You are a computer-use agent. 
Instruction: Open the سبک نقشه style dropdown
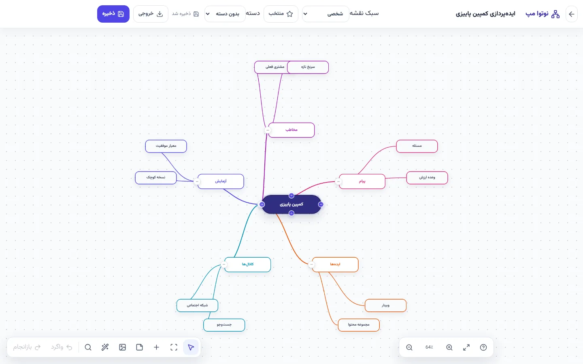click(x=326, y=14)
